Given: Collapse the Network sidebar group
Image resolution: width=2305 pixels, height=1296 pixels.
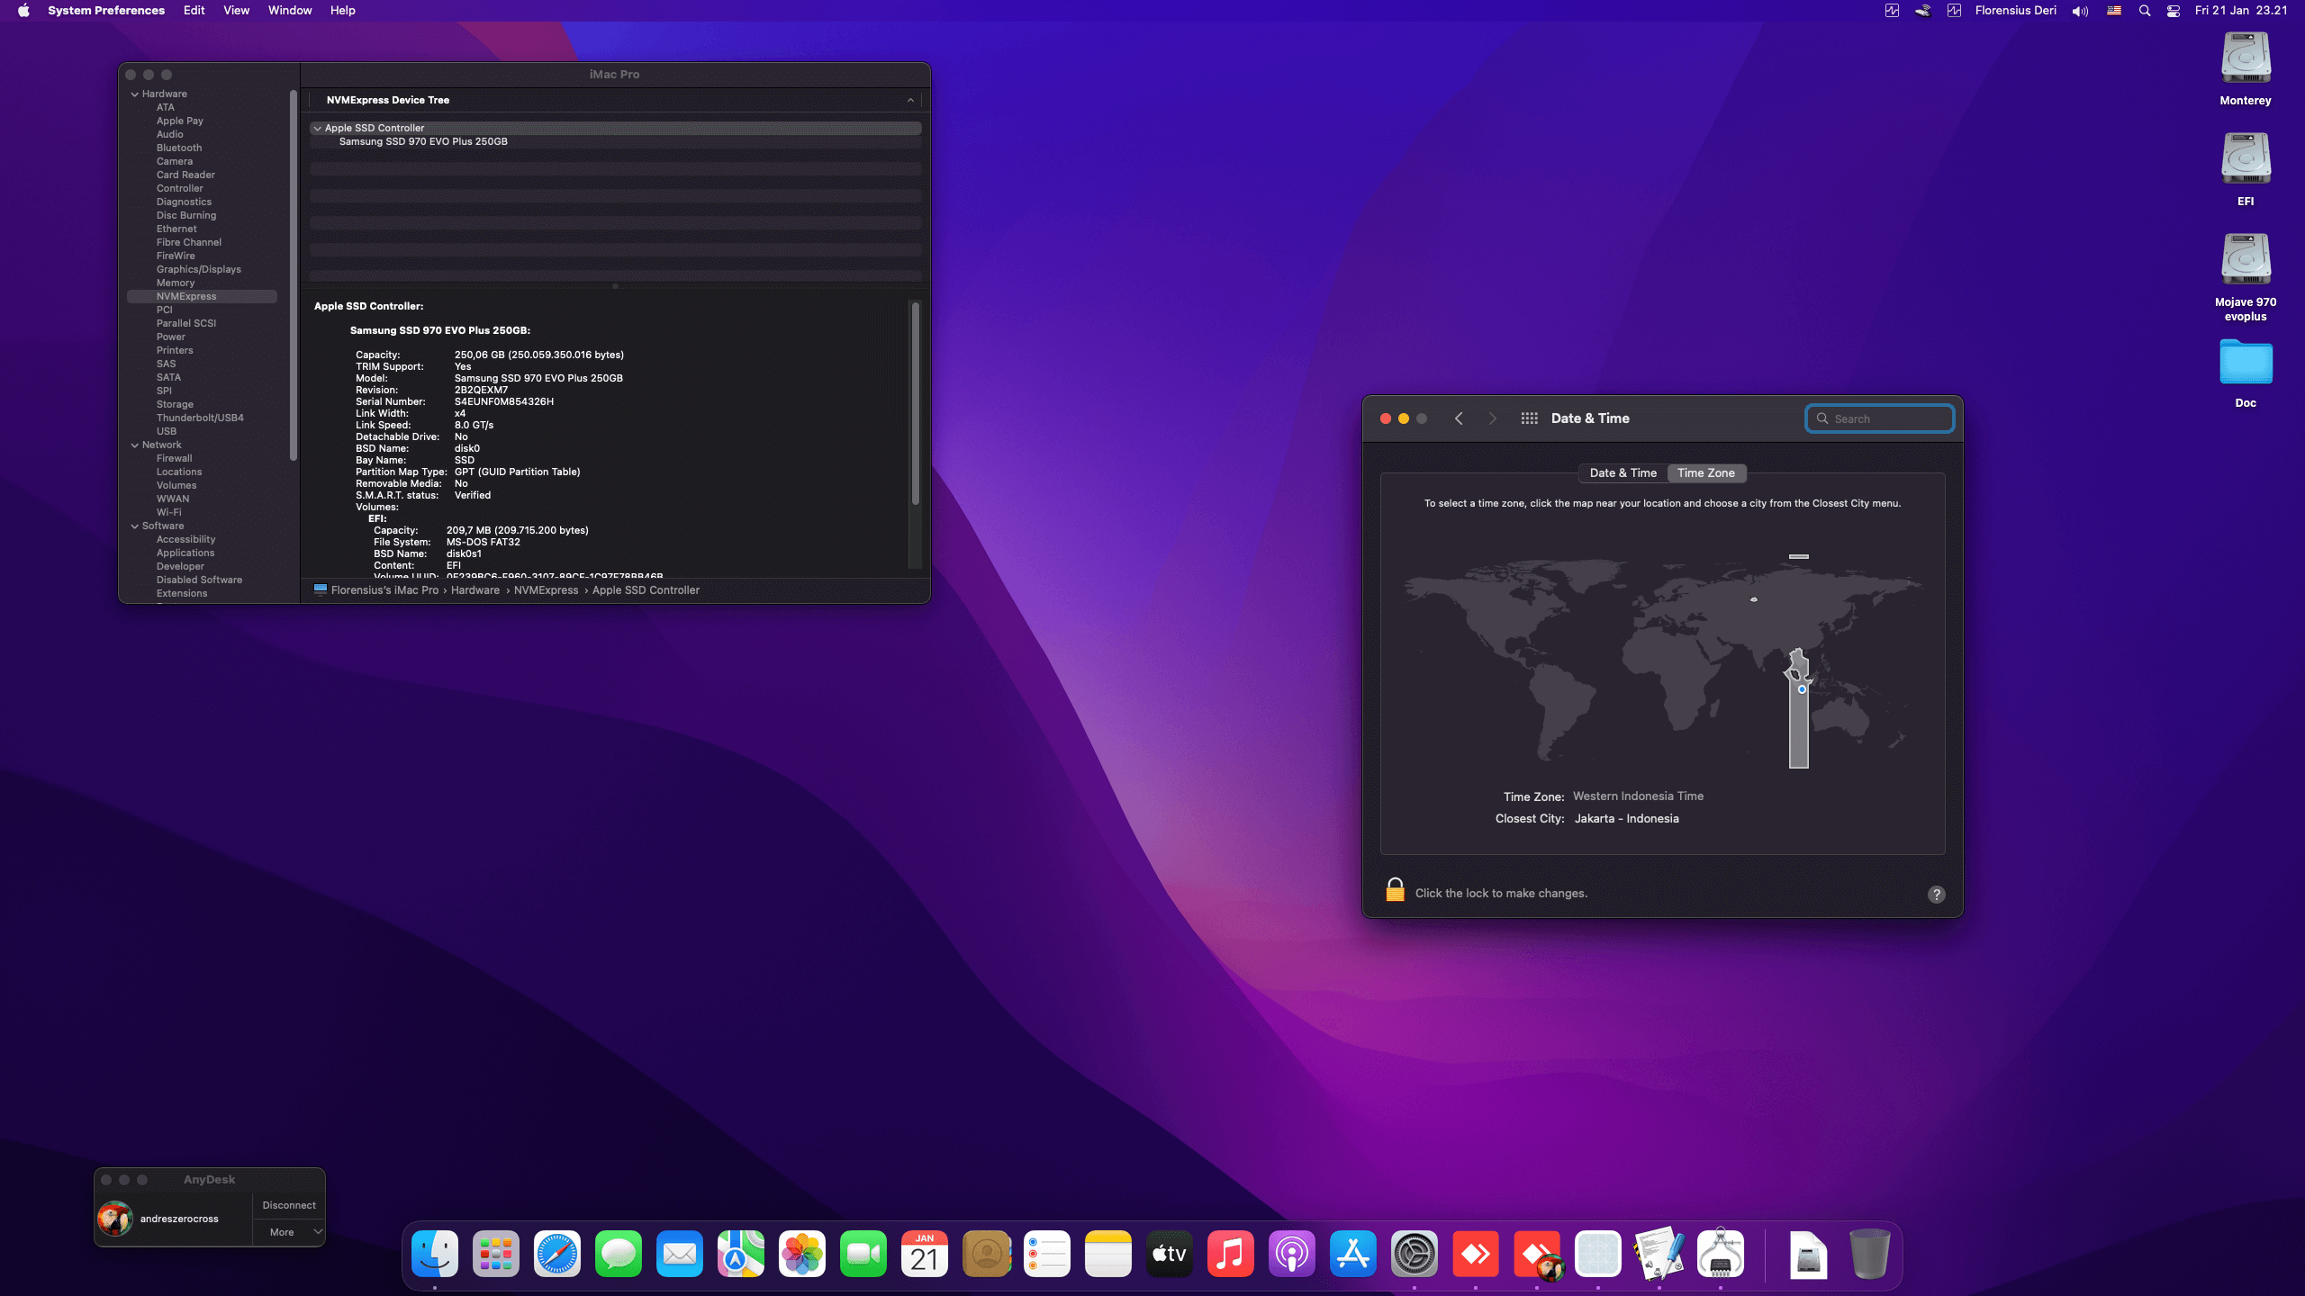Looking at the screenshot, I should tap(135, 445).
